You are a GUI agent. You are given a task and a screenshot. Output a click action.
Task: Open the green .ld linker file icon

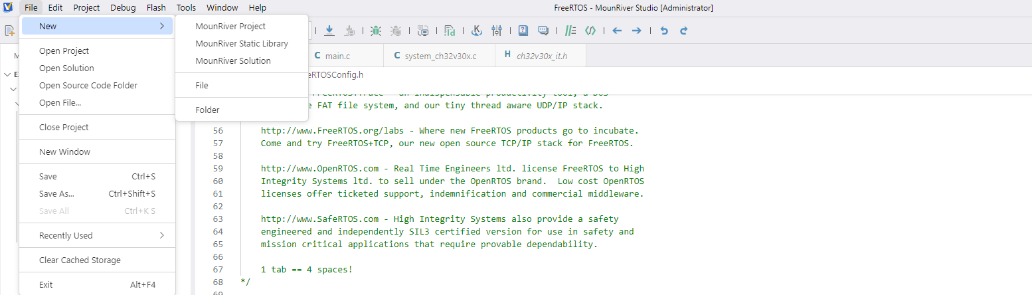coord(450,31)
